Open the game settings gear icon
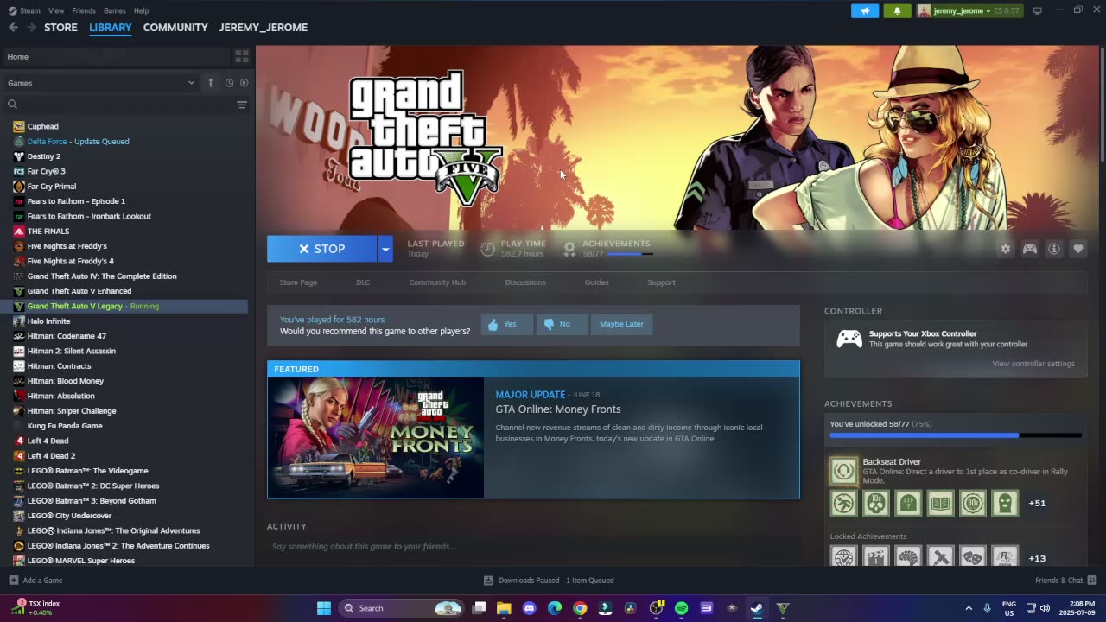The height and width of the screenshot is (622, 1106). (1005, 249)
